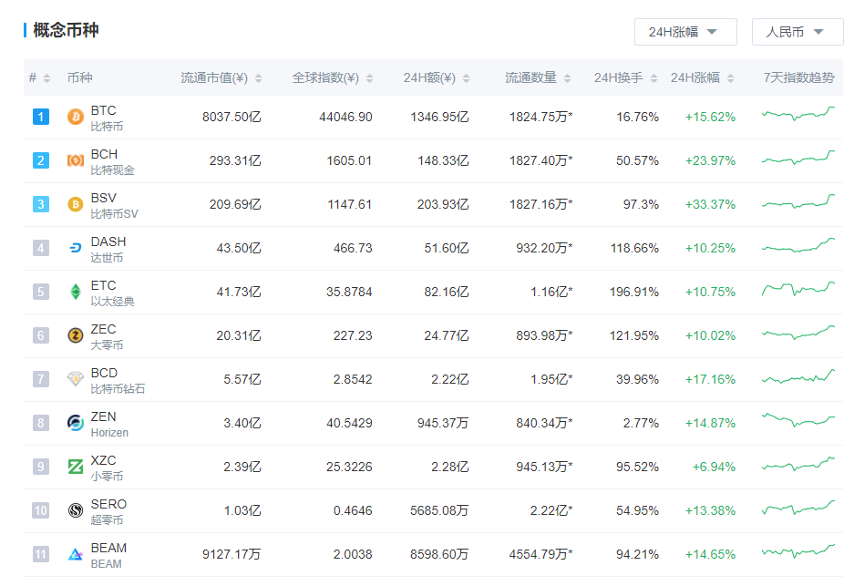
Task: Click the 7天指数趋势 column header
Action: coord(798,77)
